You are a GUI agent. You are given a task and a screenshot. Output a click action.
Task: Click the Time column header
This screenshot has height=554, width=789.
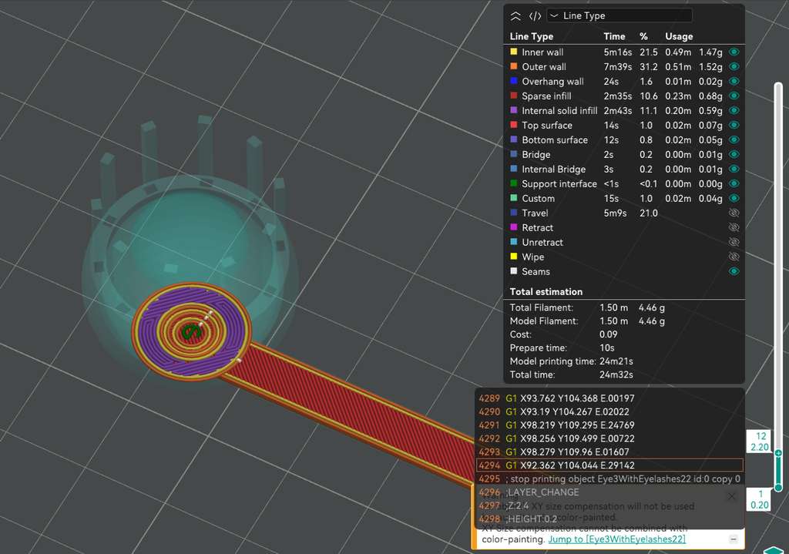614,36
